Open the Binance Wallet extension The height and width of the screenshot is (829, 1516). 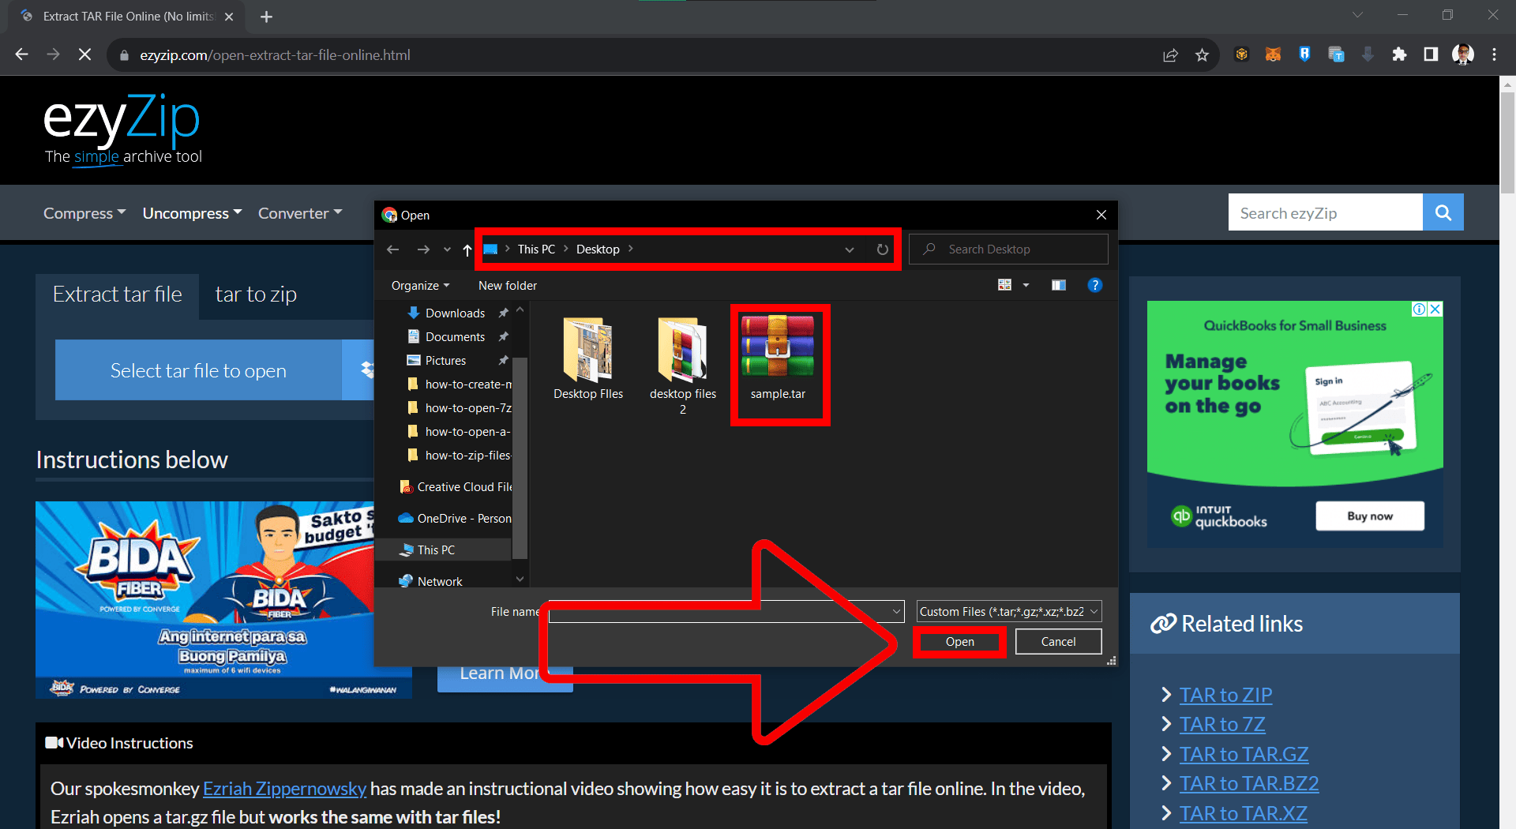(x=1241, y=54)
